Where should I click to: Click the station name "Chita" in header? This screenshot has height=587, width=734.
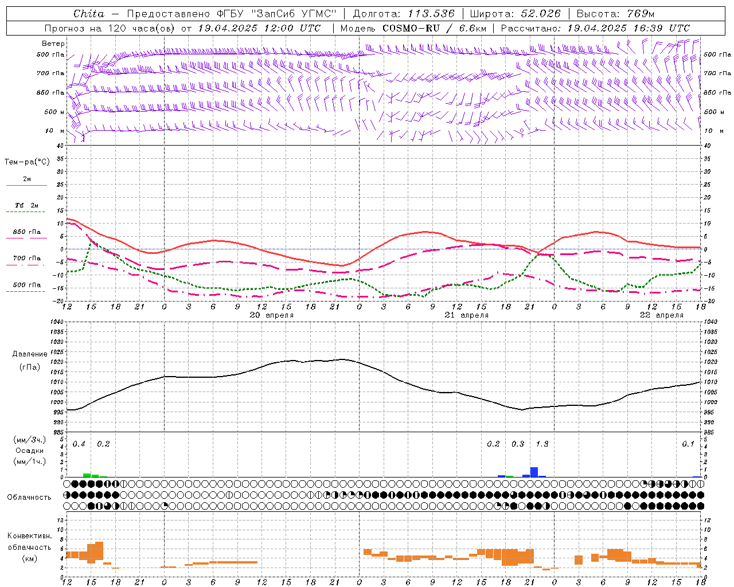(x=89, y=14)
